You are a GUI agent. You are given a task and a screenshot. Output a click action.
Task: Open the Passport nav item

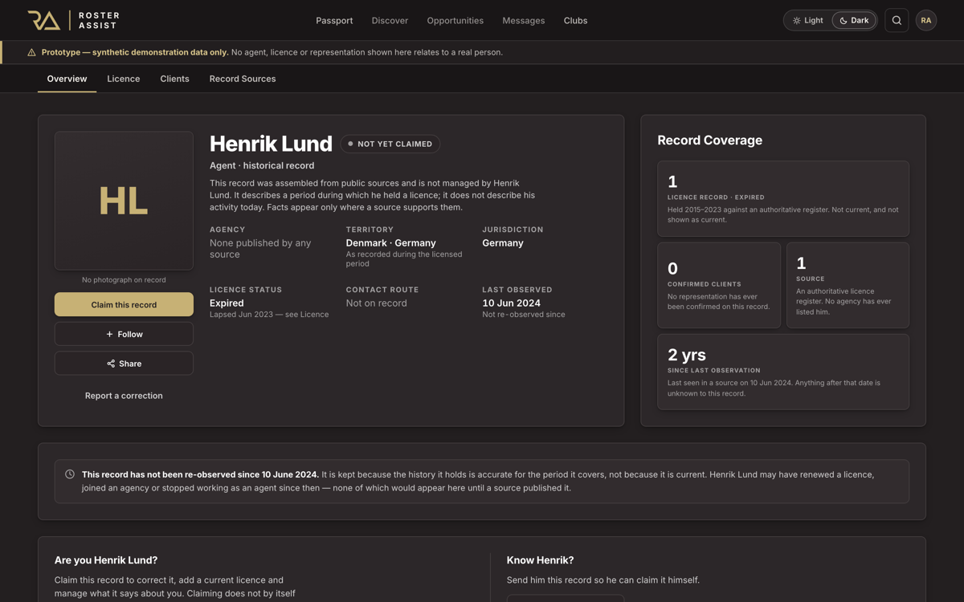(x=334, y=21)
